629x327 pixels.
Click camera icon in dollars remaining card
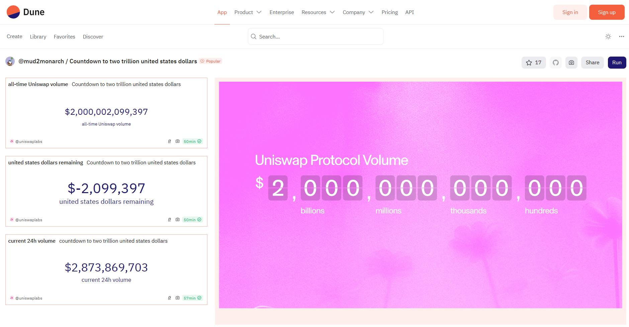[178, 220]
